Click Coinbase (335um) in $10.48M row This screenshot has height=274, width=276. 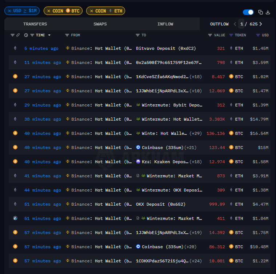point(163,247)
